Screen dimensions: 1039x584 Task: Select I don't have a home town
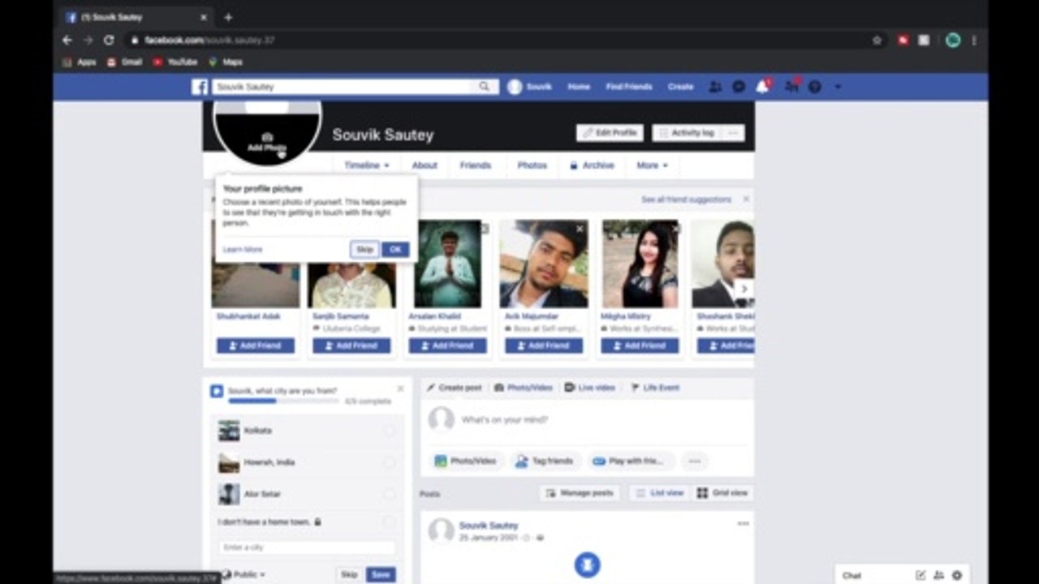click(389, 522)
